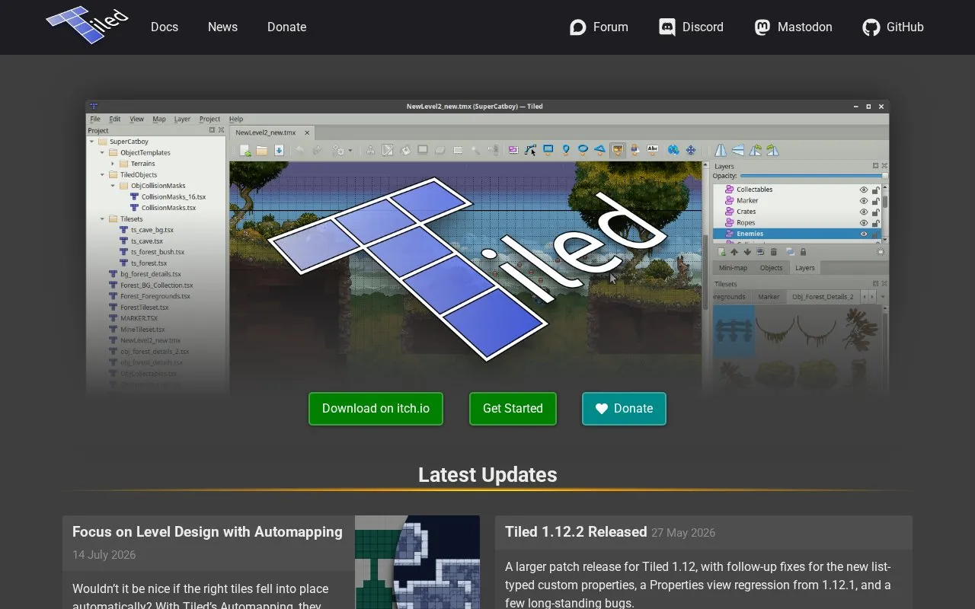Select the Insert Text 'Abc' tool

coord(653,149)
